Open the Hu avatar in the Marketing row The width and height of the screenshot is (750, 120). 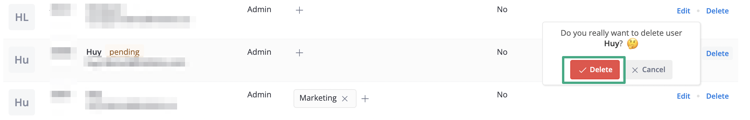pos(22,102)
